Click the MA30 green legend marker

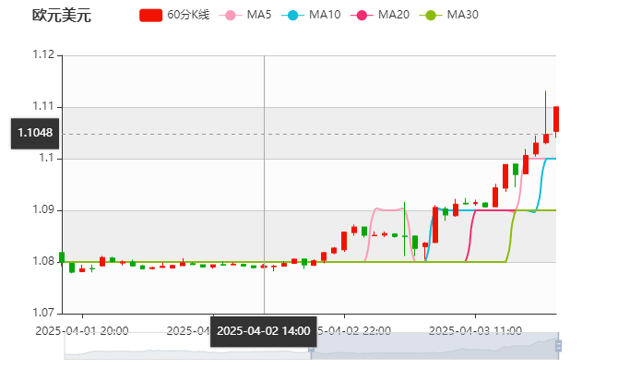click(429, 16)
